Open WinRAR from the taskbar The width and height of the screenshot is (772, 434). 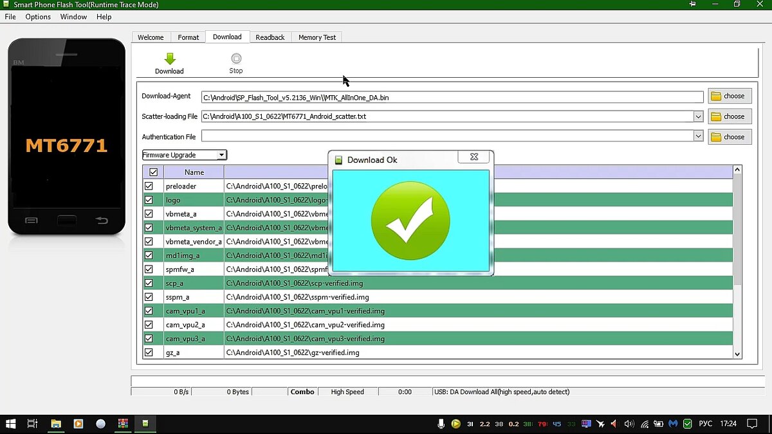tap(123, 424)
